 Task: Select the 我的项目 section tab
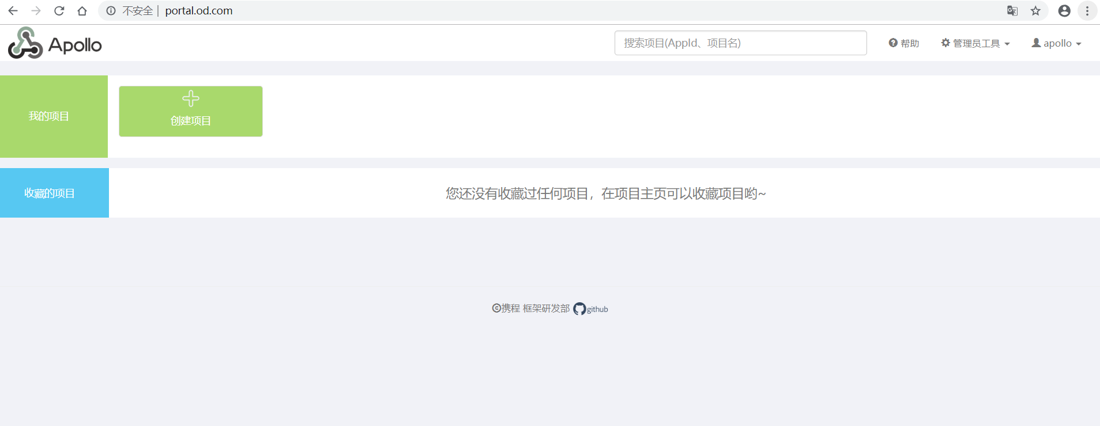click(54, 116)
